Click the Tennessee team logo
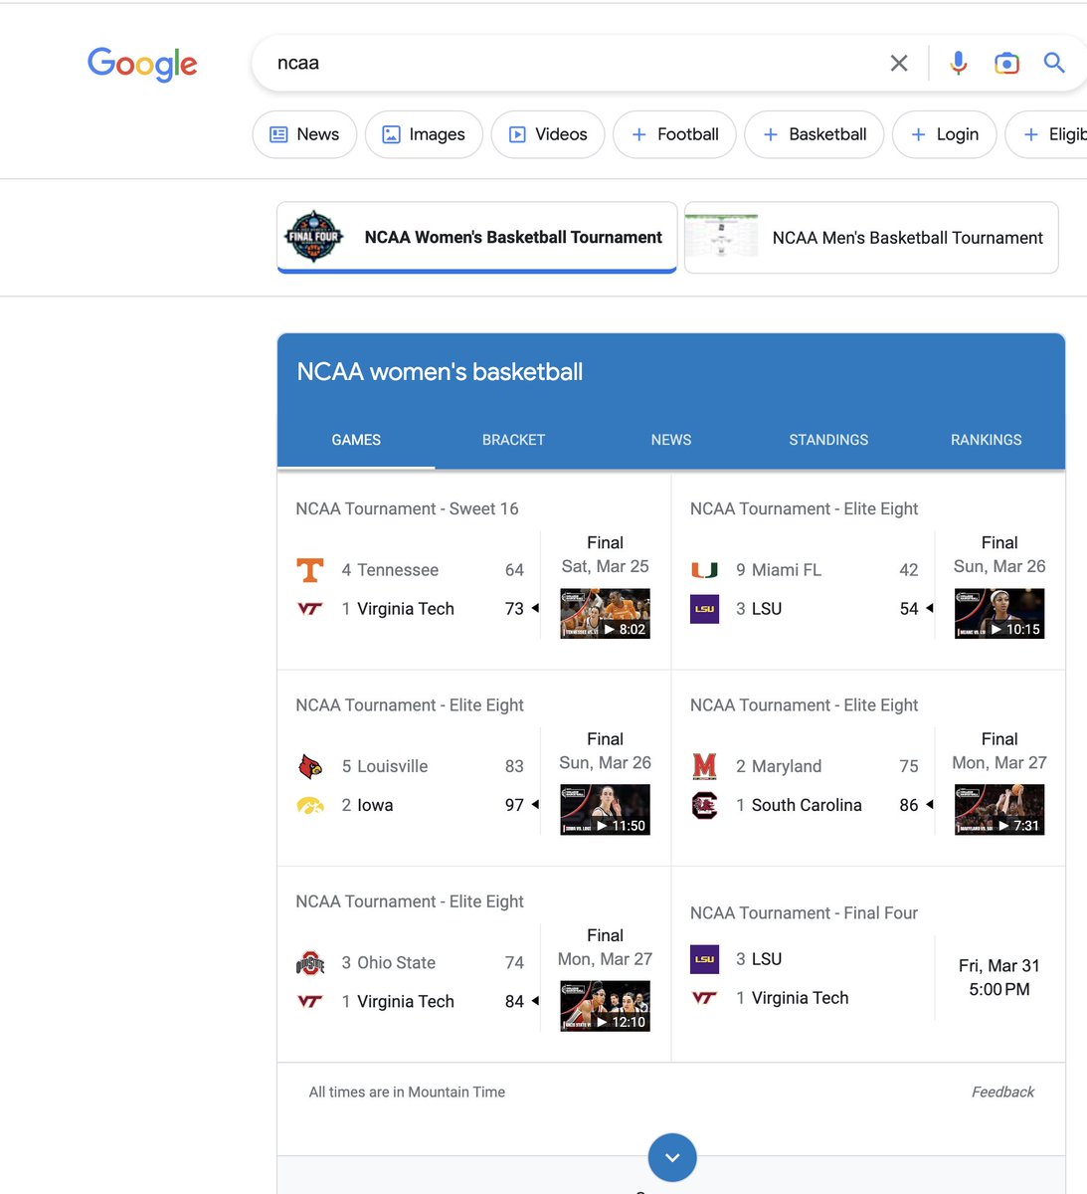Screen dimensions: 1087x1194 pyautogui.click(x=310, y=570)
